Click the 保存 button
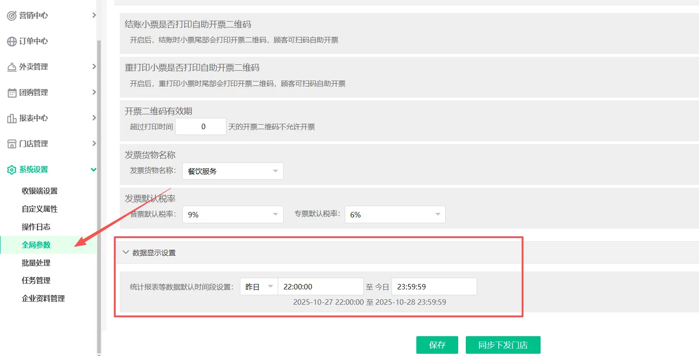 (437, 345)
